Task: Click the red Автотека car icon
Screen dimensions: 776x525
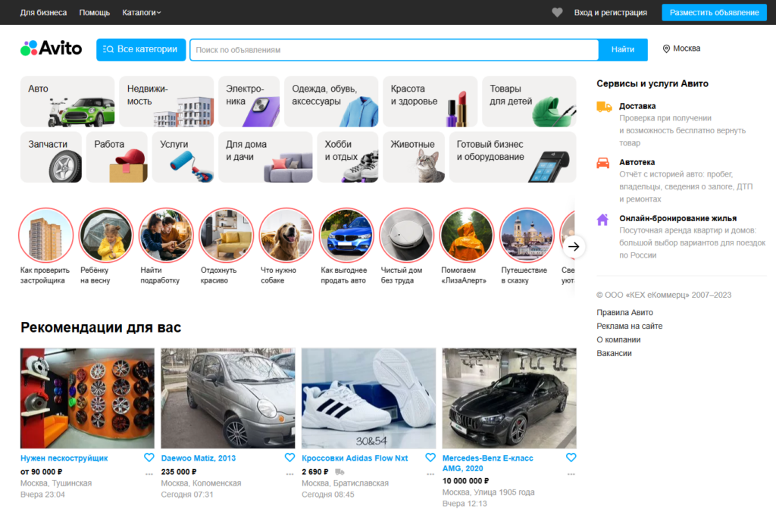Action: coord(602,163)
